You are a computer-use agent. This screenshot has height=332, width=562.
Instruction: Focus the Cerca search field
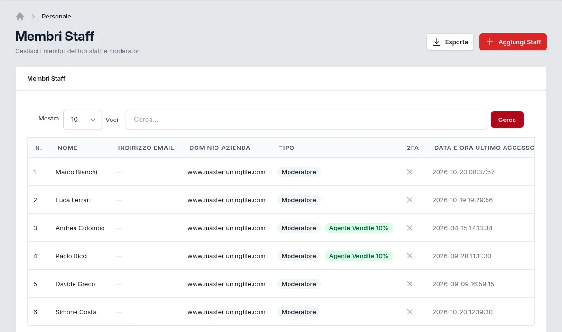pos(306,120)
